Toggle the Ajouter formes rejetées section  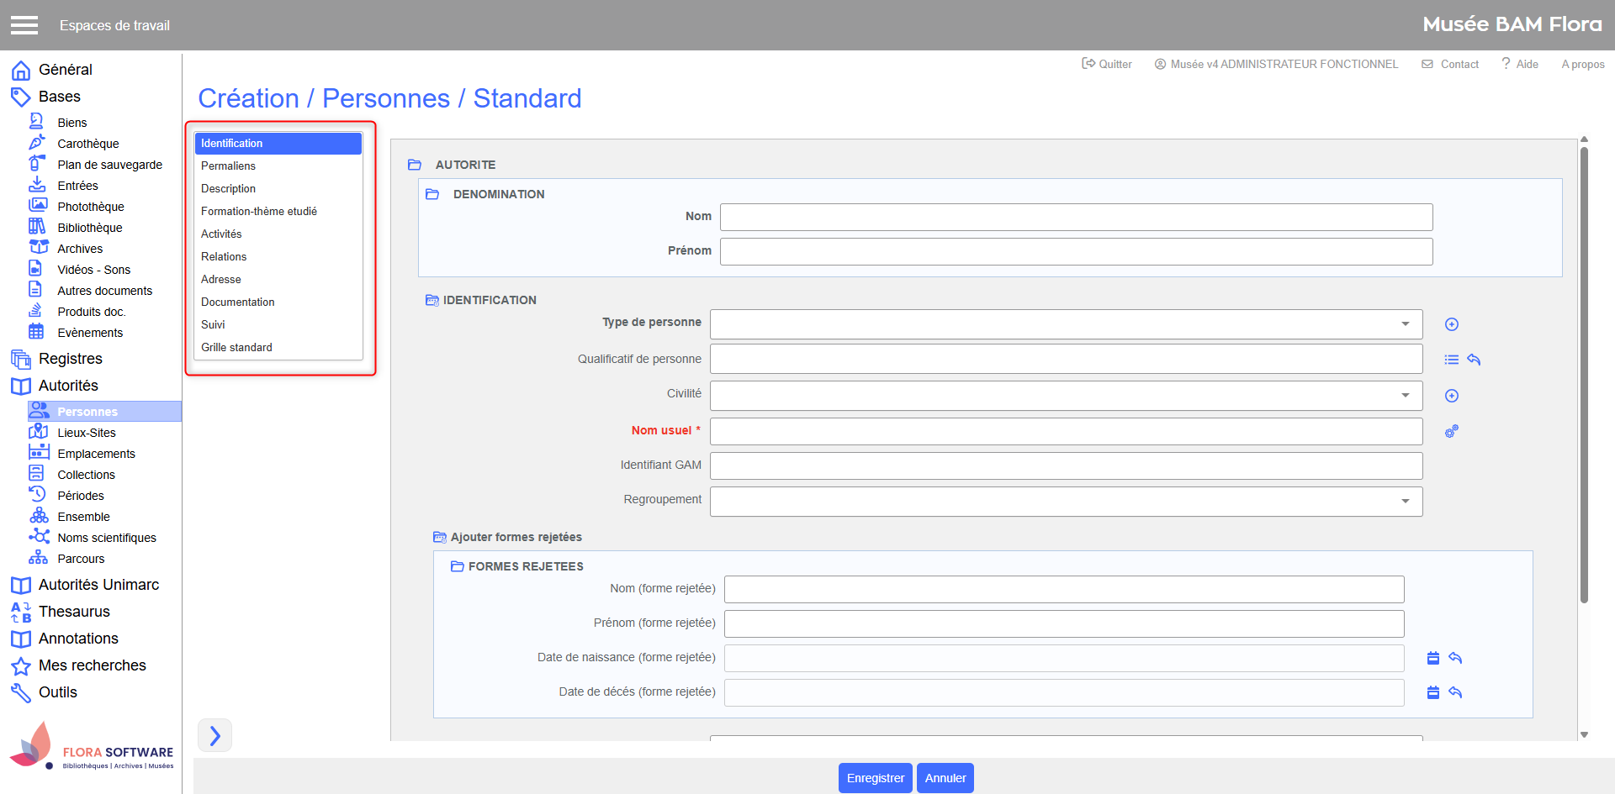coord(439,537)
